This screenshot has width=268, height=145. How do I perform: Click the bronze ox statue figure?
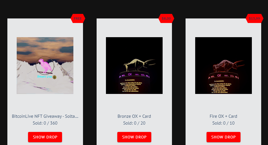(139, 65)
